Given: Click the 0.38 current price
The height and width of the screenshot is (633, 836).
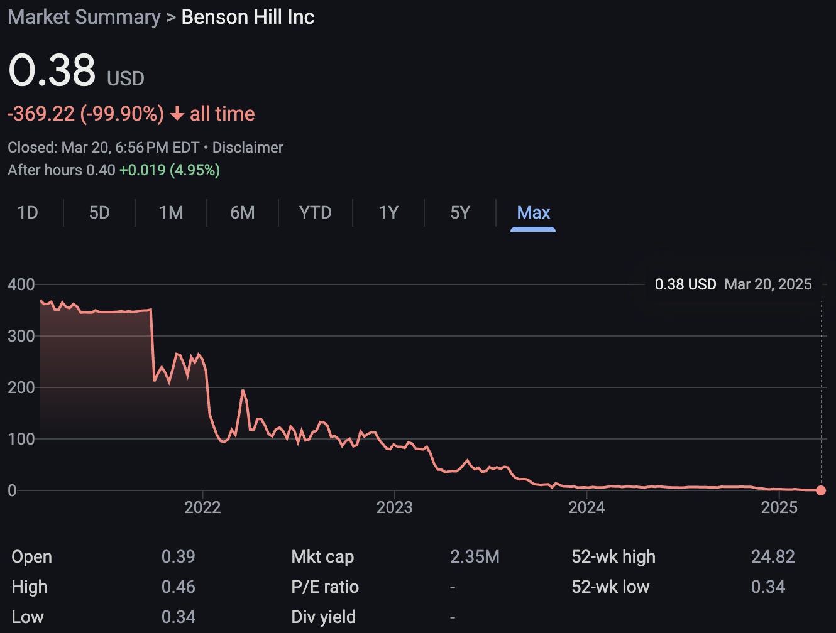Looking at the screenshot, I should point(52,70).
